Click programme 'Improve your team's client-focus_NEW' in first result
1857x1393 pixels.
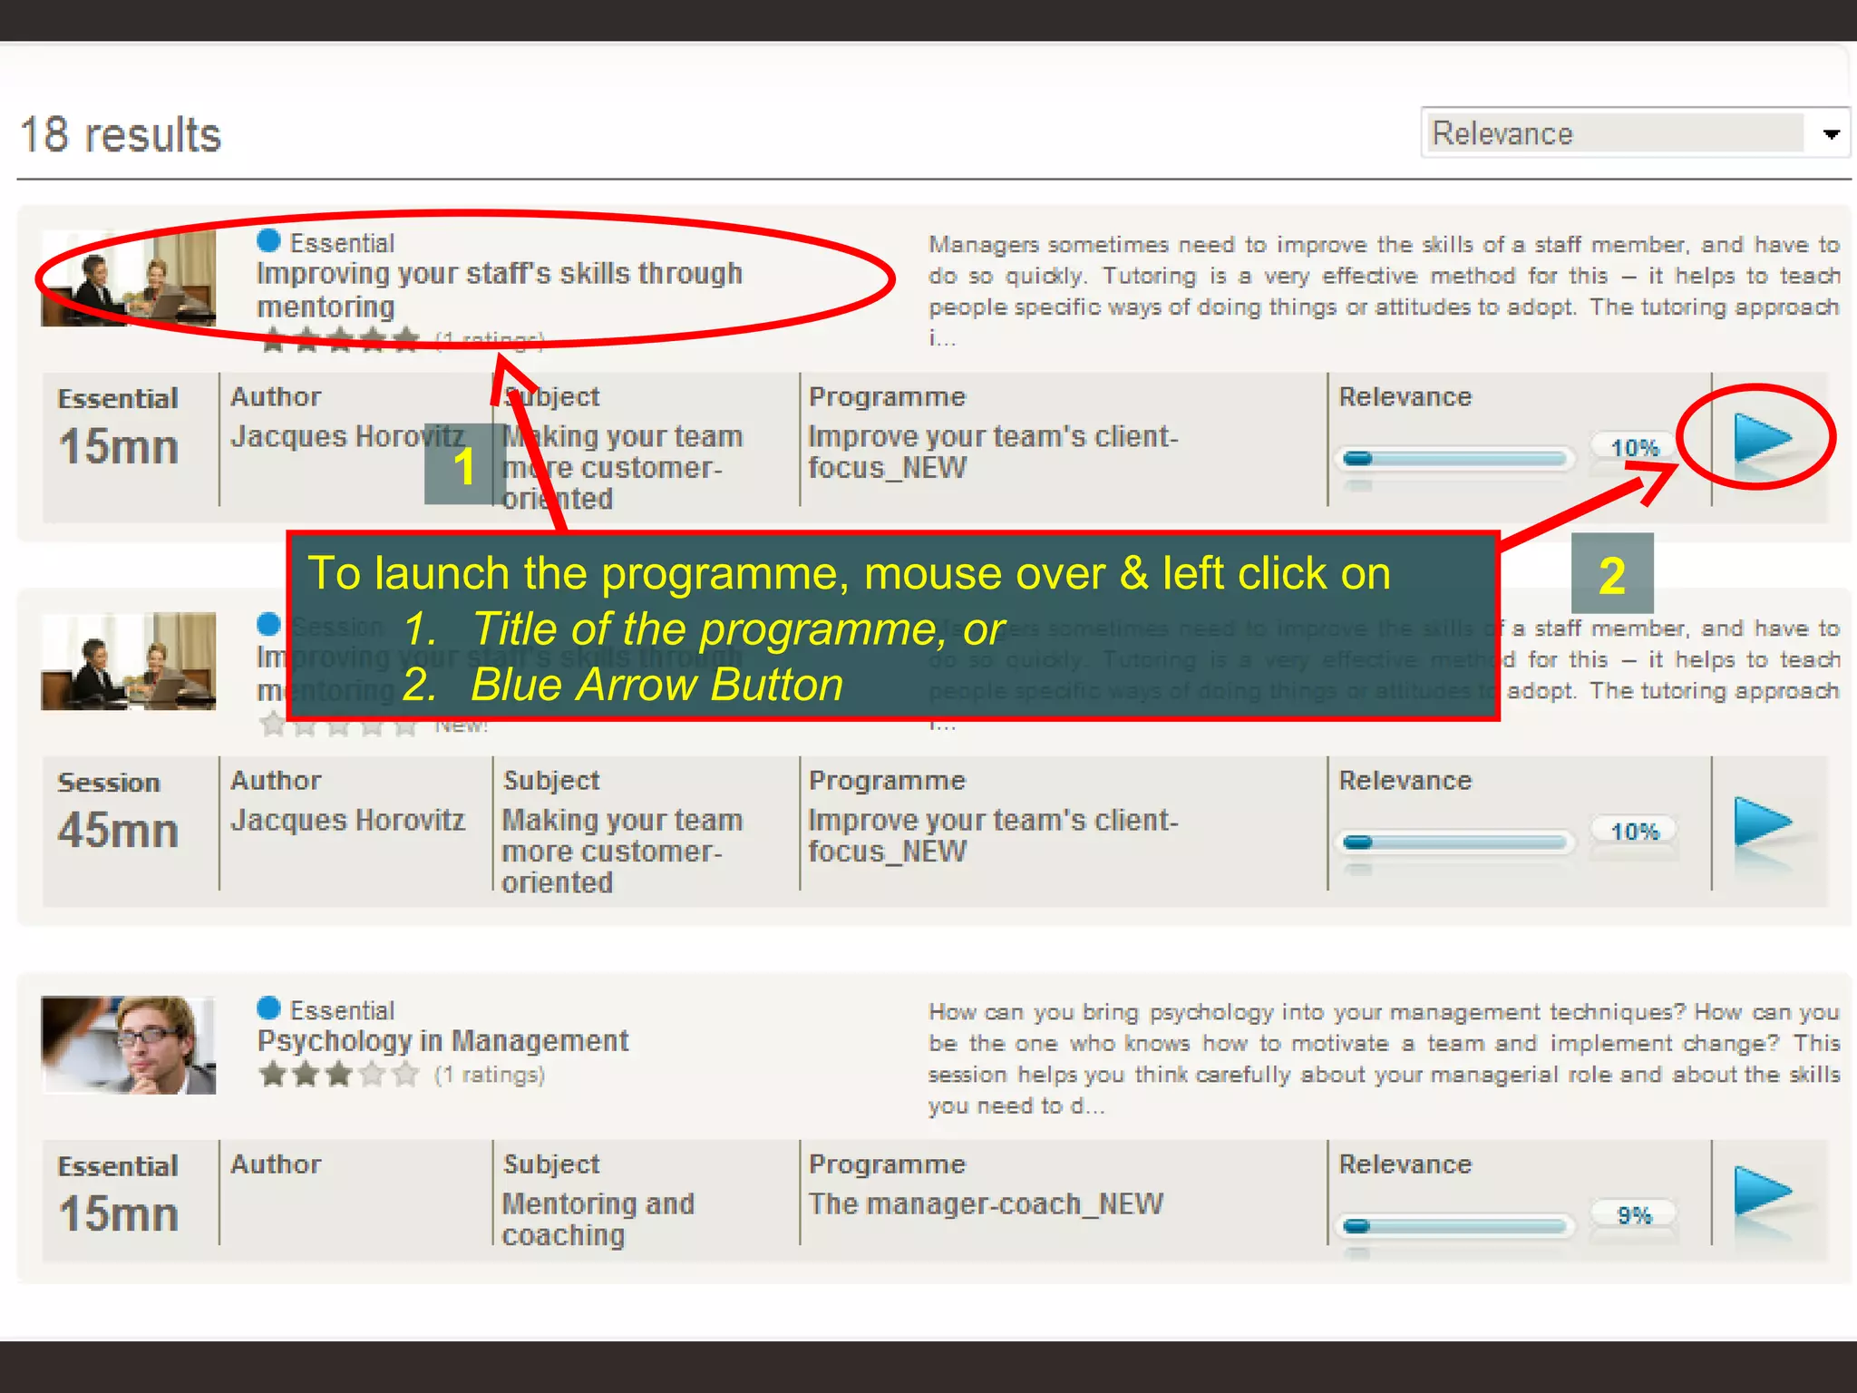point(993,452)
